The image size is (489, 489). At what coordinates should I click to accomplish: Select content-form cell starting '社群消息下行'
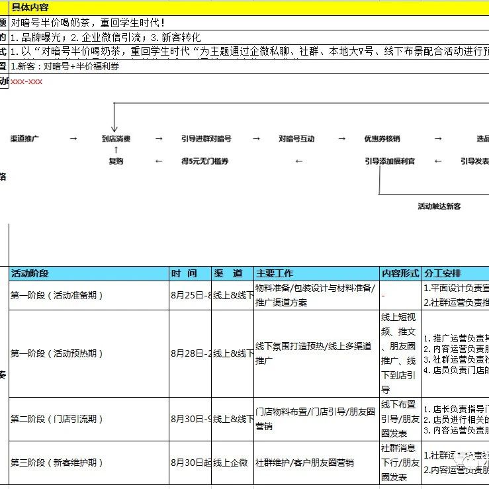400,463
